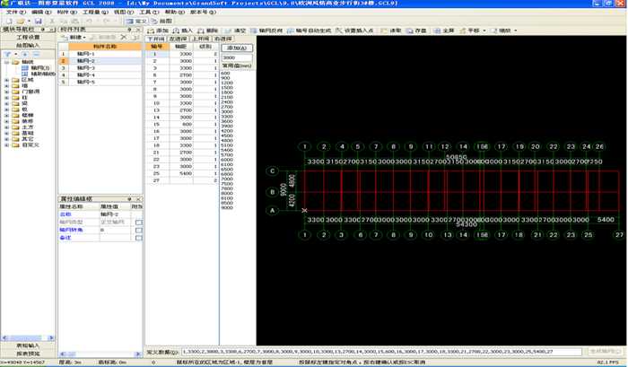Click the 存盘 toolbar icon
Image resolution: width=628 pixels, height=367 pixels.
click(x=416, y=31)
